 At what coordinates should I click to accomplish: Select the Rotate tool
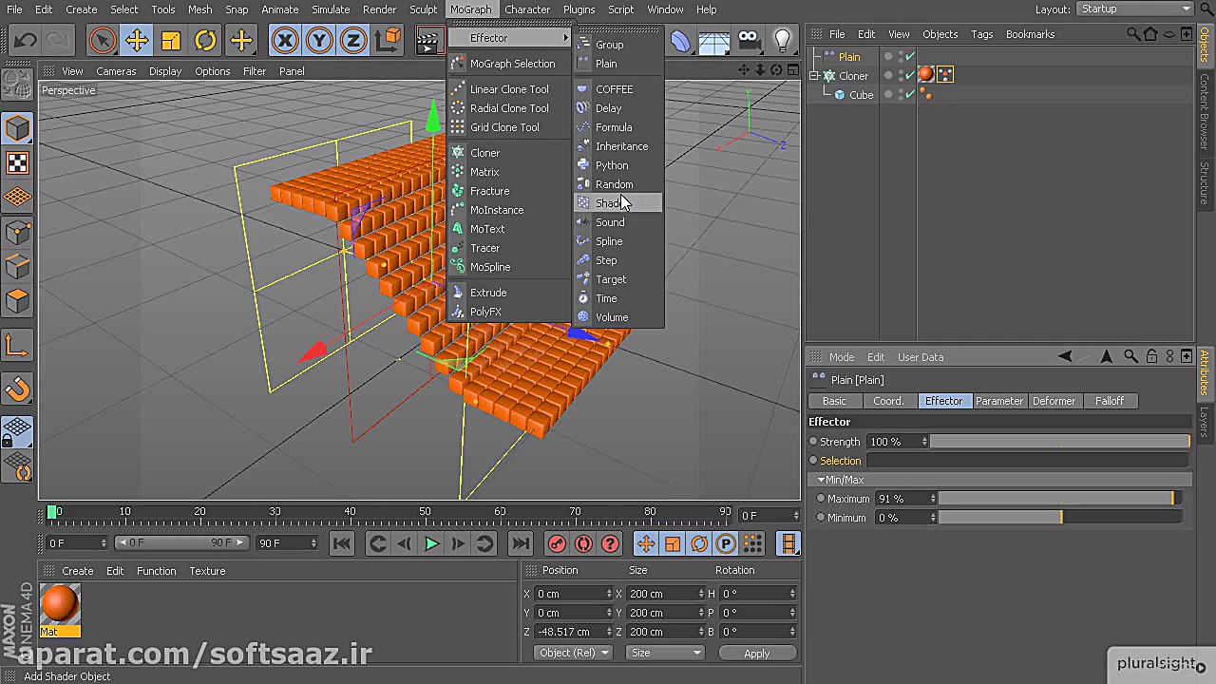click(204, 40)
